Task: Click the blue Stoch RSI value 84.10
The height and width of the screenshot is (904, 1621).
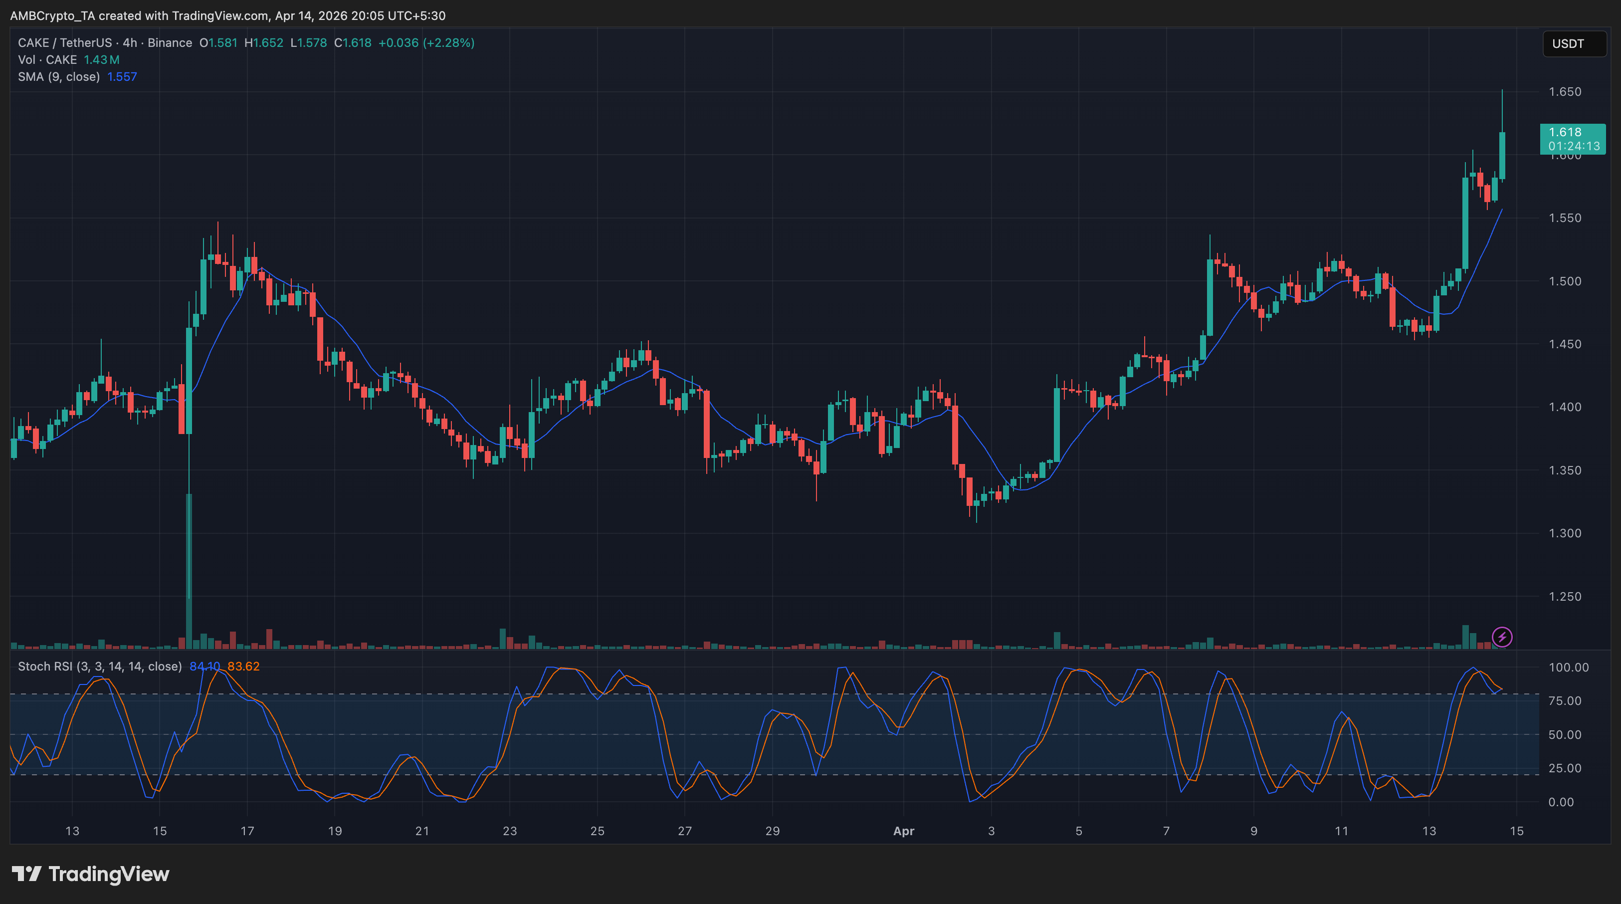Action: click(204, 666)
